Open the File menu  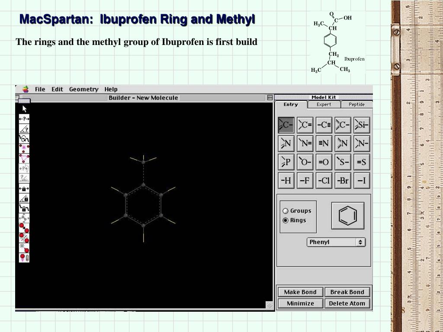40,89
